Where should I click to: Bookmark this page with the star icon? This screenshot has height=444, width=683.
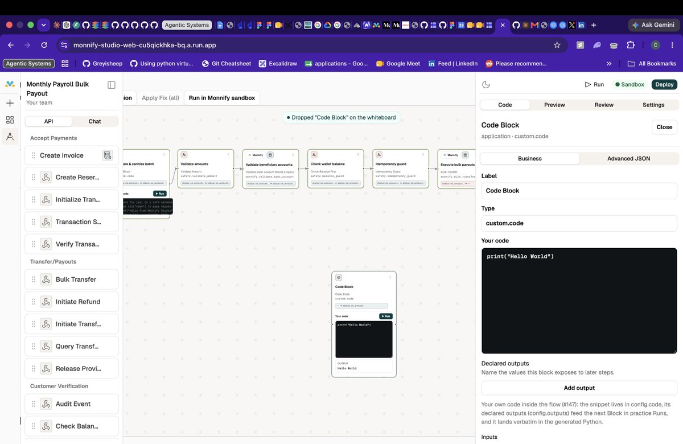(x=557, y=45)
